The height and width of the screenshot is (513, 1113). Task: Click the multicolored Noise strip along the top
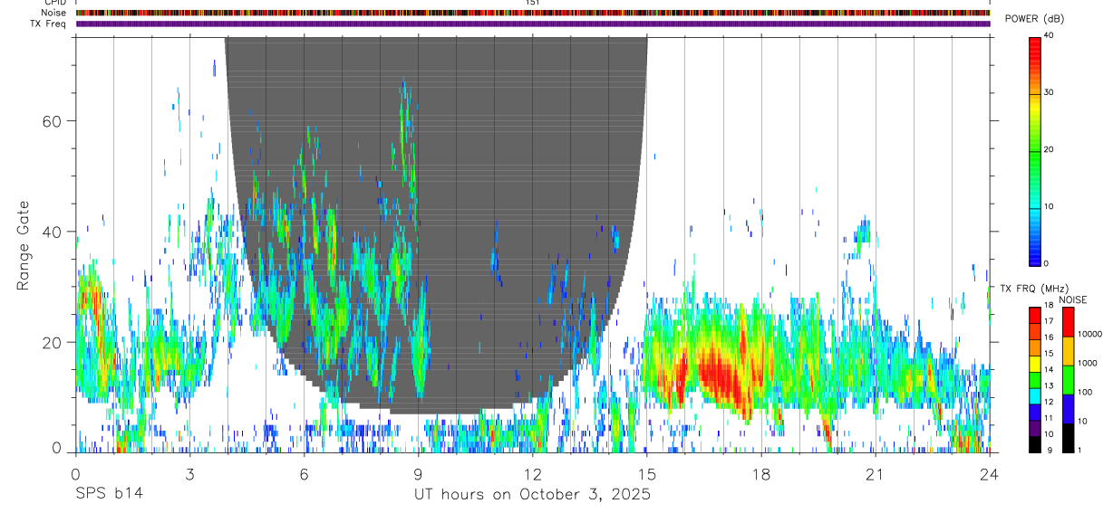pyautogui.click(x=533, y=13)
